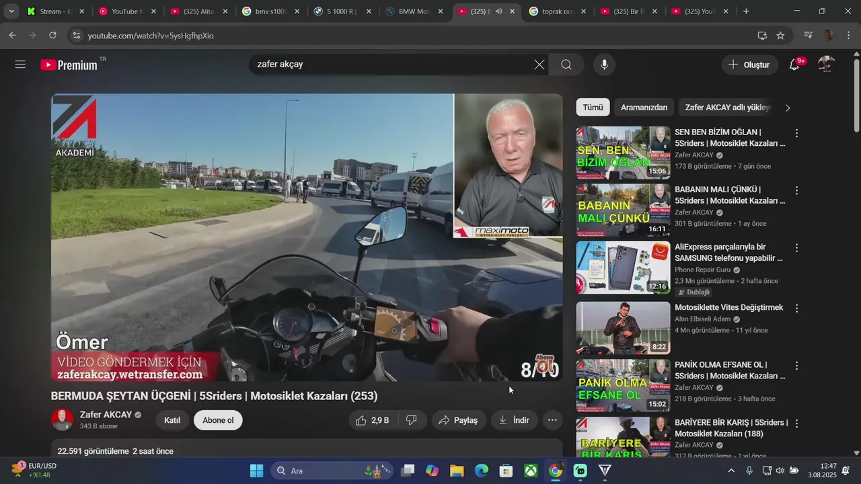Click the browser address bar URL
Image resolution: width=861 pixels, height=484 pixels.
click(x=151, y=36)
